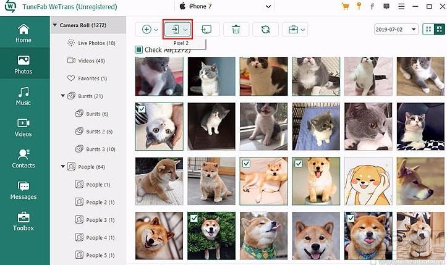The height and width of the screenshot is (265, 447).
Task: Open the toolbox briefcase icon in the toolbar
Action: point(295,30)
